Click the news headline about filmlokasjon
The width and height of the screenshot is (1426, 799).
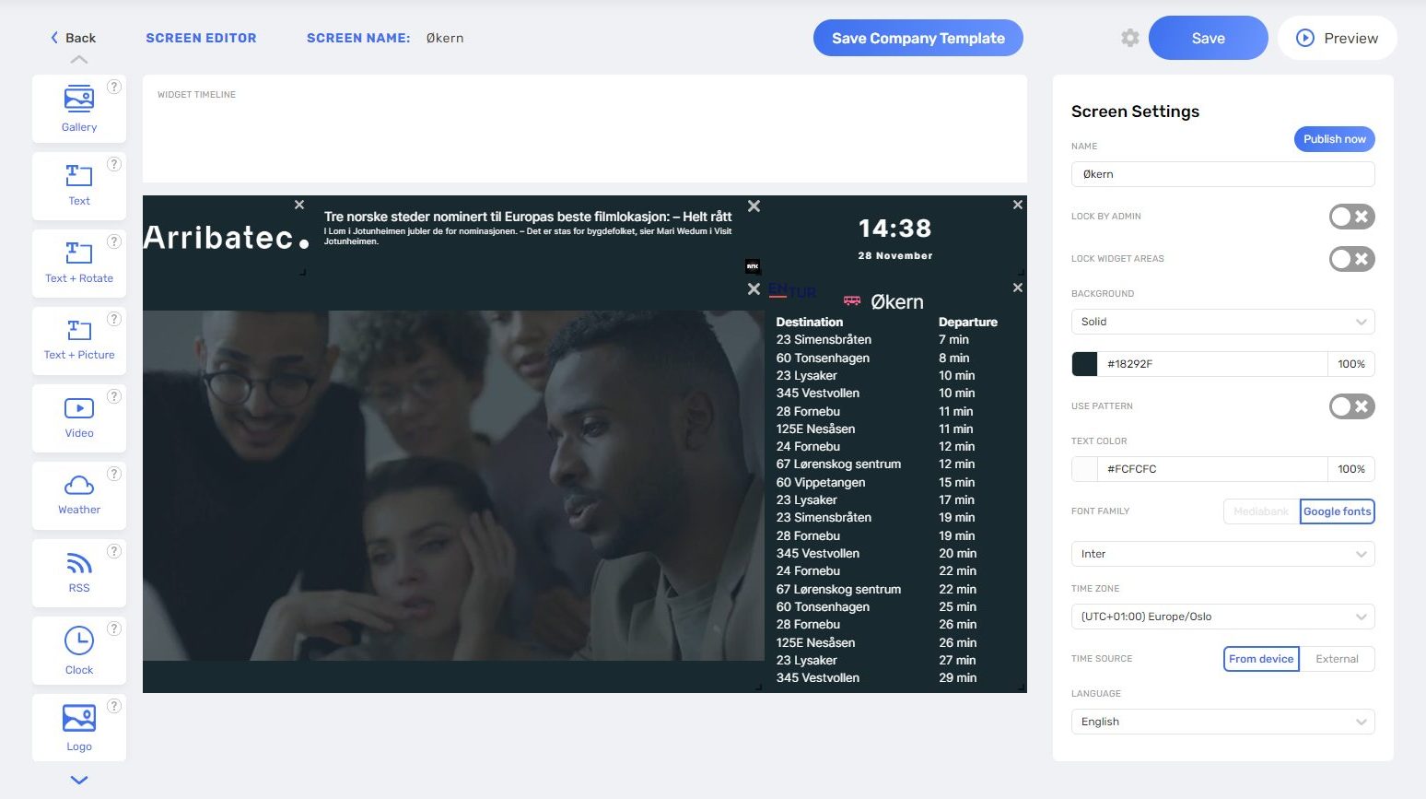pos(528,217)
